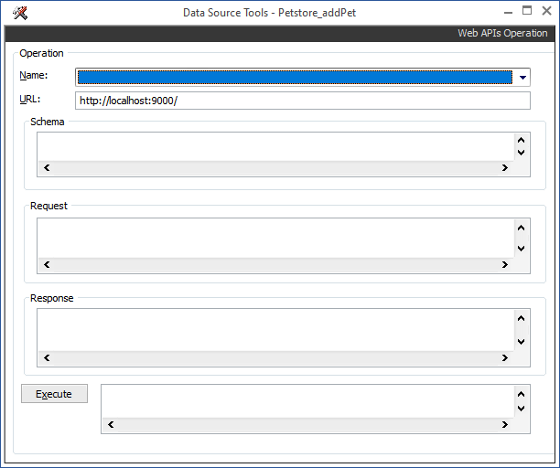The height and width of the screenshot is (468, 560).
Task: Click the Execute output box scroll-left arrow
Action: (111, 424)
